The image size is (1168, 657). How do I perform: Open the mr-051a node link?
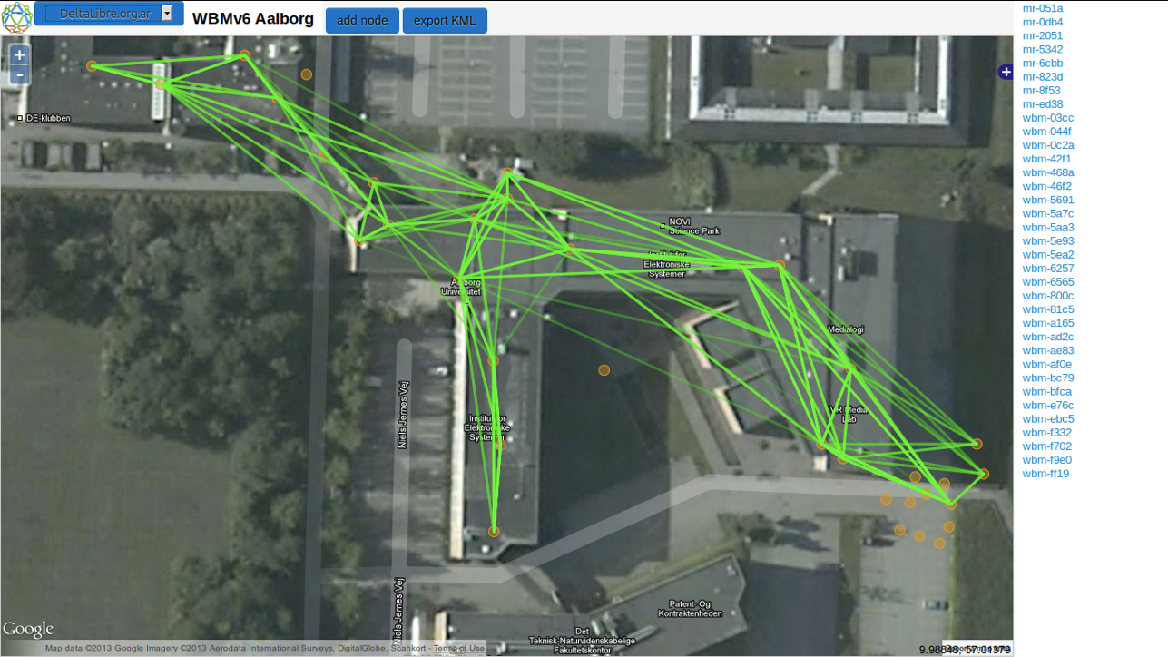coord(1042,8)
